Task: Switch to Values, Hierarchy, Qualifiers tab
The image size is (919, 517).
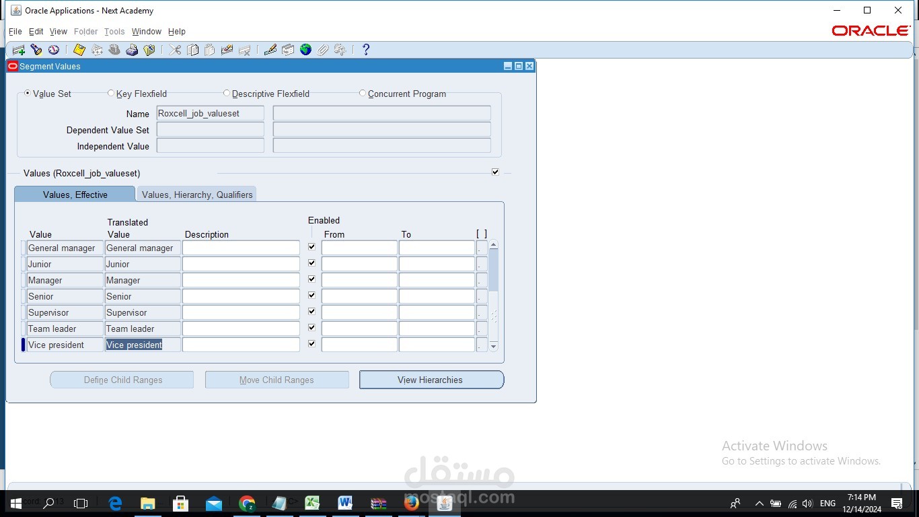Action: (197, 195)
